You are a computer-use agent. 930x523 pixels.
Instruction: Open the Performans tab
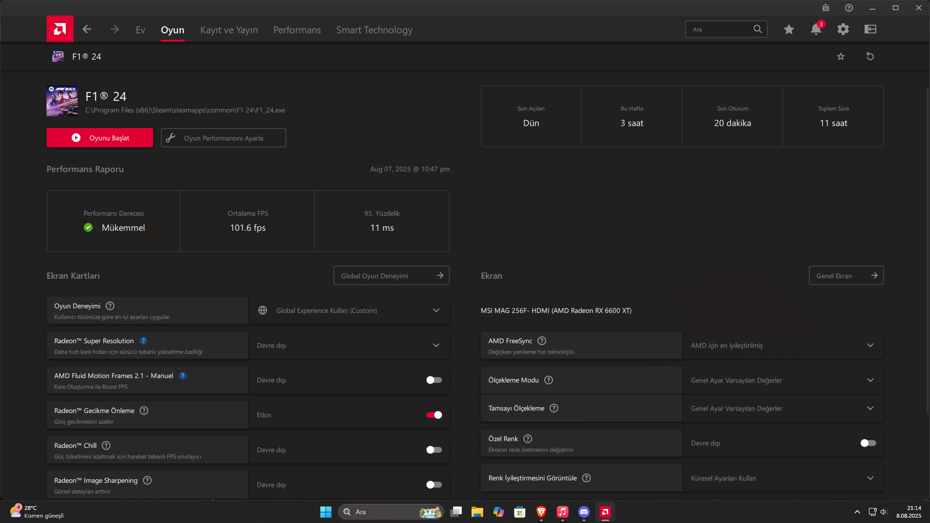(297, 30)
